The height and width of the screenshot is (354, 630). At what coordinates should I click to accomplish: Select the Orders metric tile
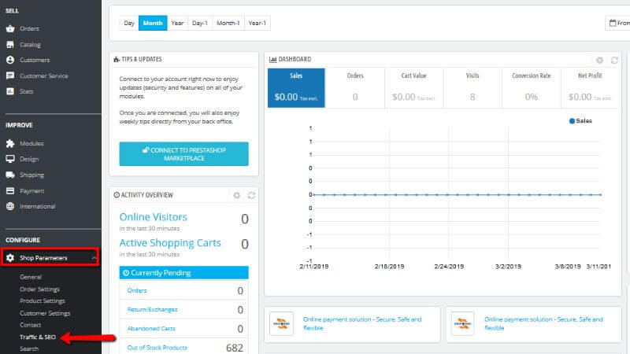pyautogui.click(x=355, y=88)
